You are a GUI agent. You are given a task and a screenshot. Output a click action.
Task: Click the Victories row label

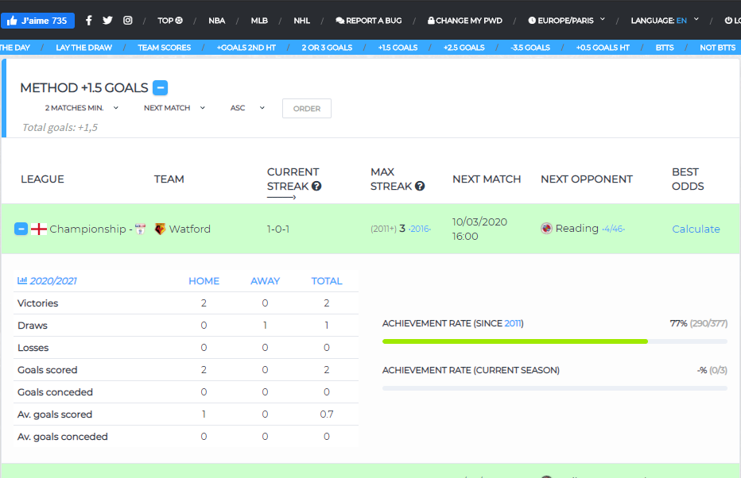(x=38, y=303)
